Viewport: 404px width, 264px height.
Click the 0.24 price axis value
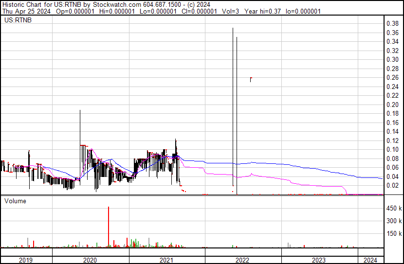pos(392,87)
